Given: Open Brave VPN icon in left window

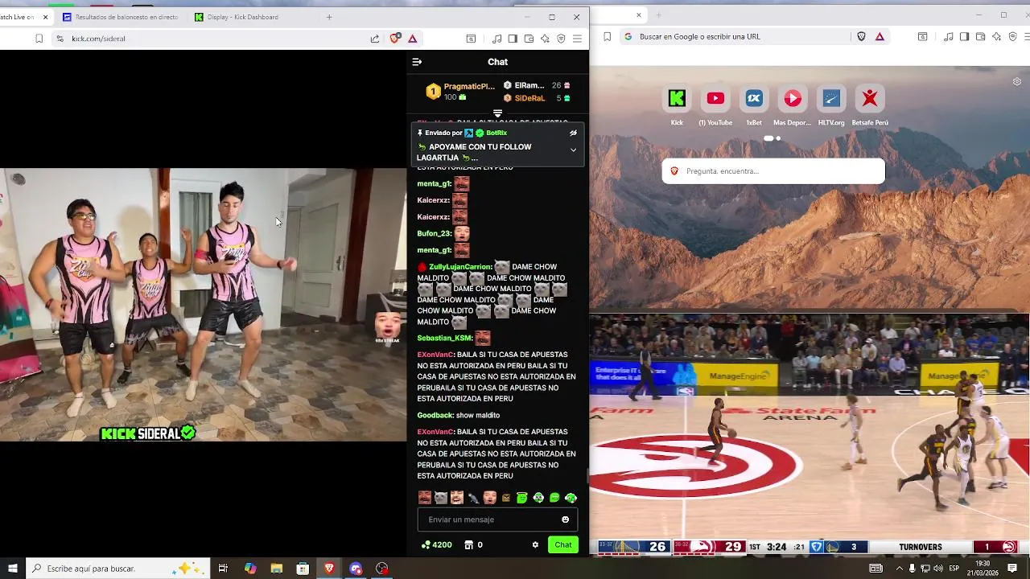Looking at the screenshot, I should click(x=561, y=39).
